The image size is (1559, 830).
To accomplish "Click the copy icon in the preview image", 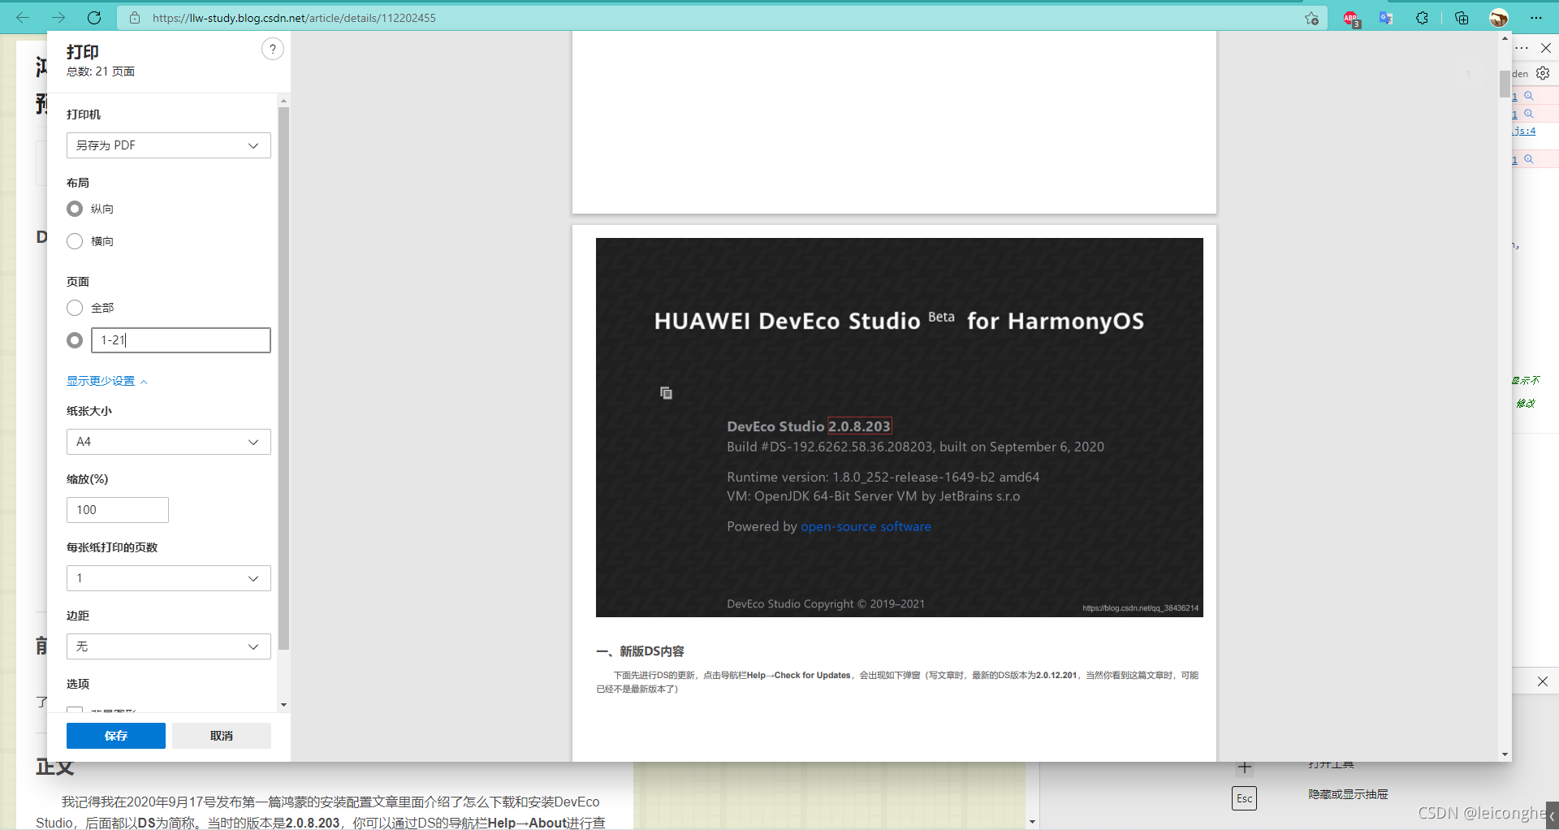I will (x=666, y=393).
